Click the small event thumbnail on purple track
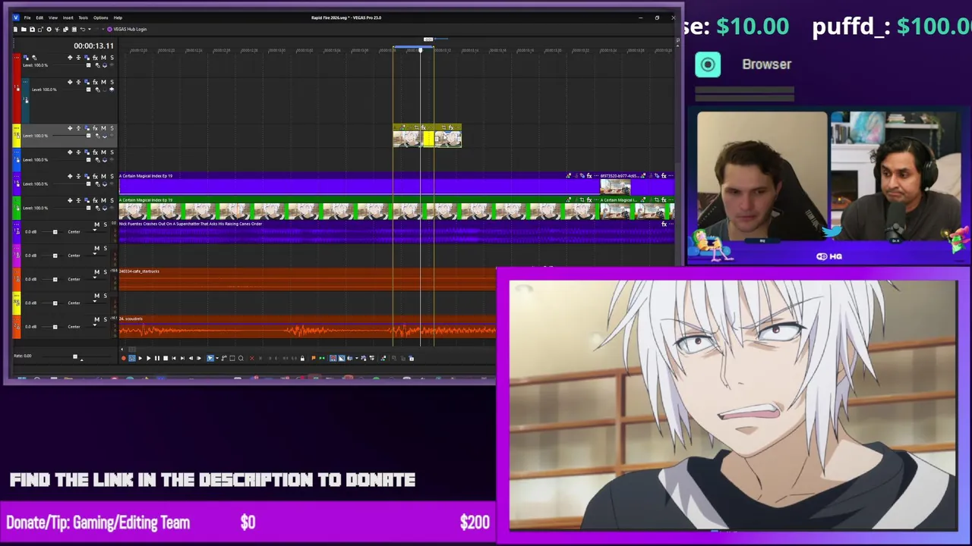The image size is (972, 546). (x=615, y=187)
